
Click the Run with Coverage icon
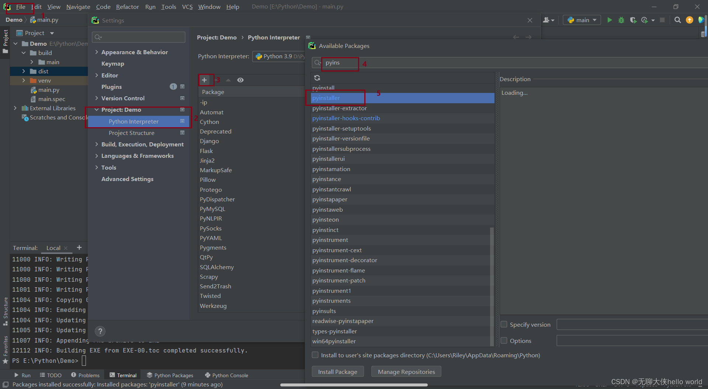point(633,20)
